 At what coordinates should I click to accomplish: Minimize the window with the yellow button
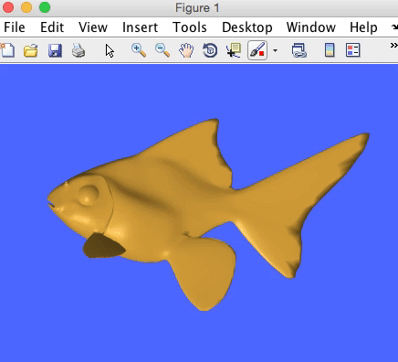point(26,7)
